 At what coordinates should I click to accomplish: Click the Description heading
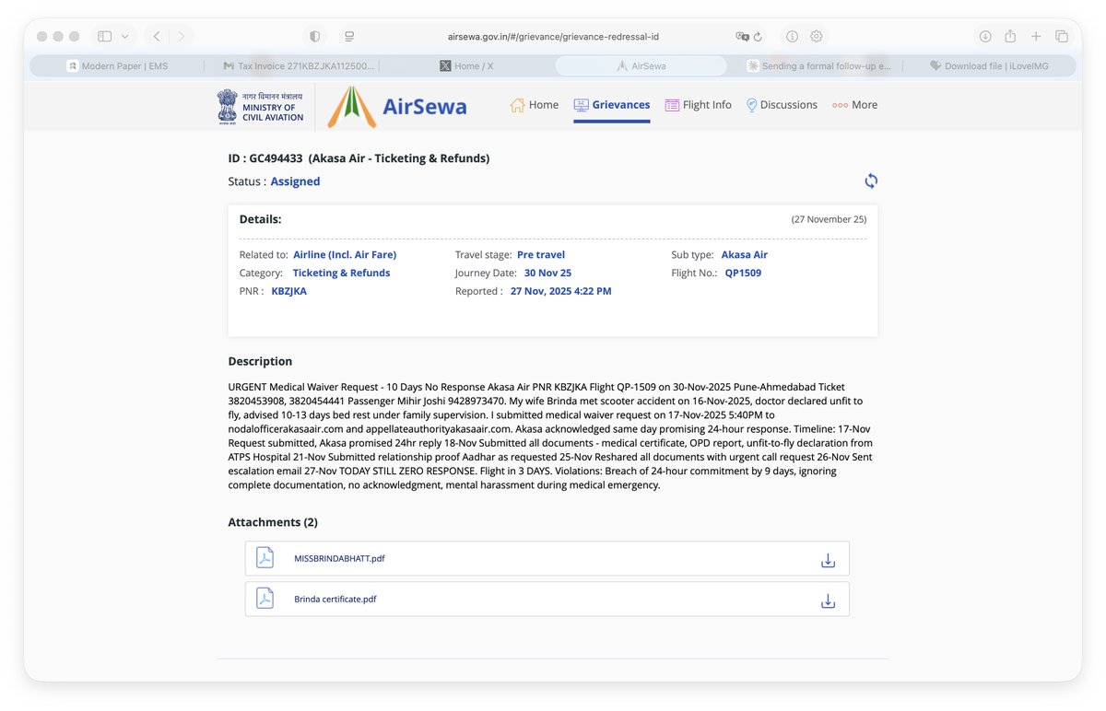point(260,362)
